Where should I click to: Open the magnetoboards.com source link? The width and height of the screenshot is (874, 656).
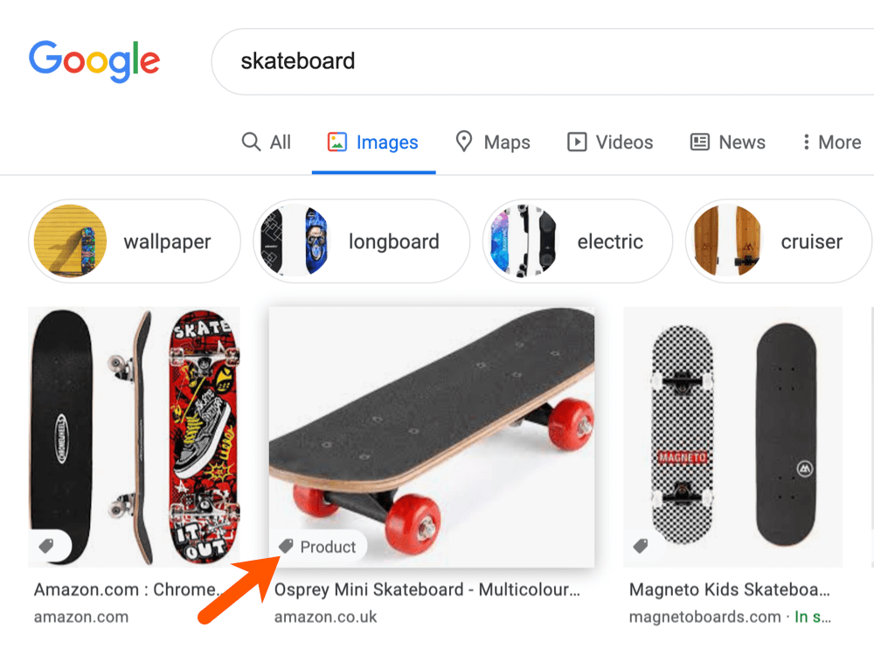[704, 617]
